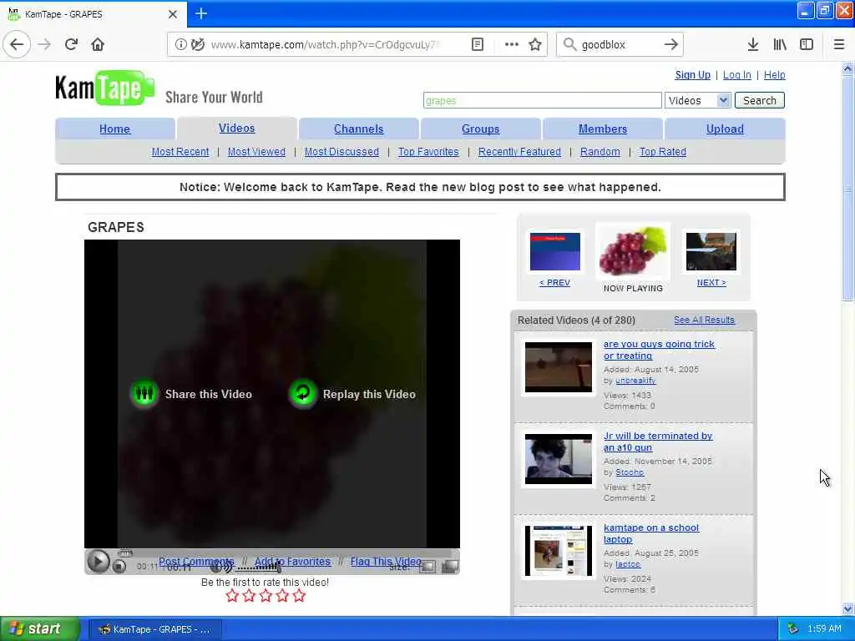This screenshot has width=855, height=641.
Task: Go to the browser home page icon
Action: tap(98, 44)
